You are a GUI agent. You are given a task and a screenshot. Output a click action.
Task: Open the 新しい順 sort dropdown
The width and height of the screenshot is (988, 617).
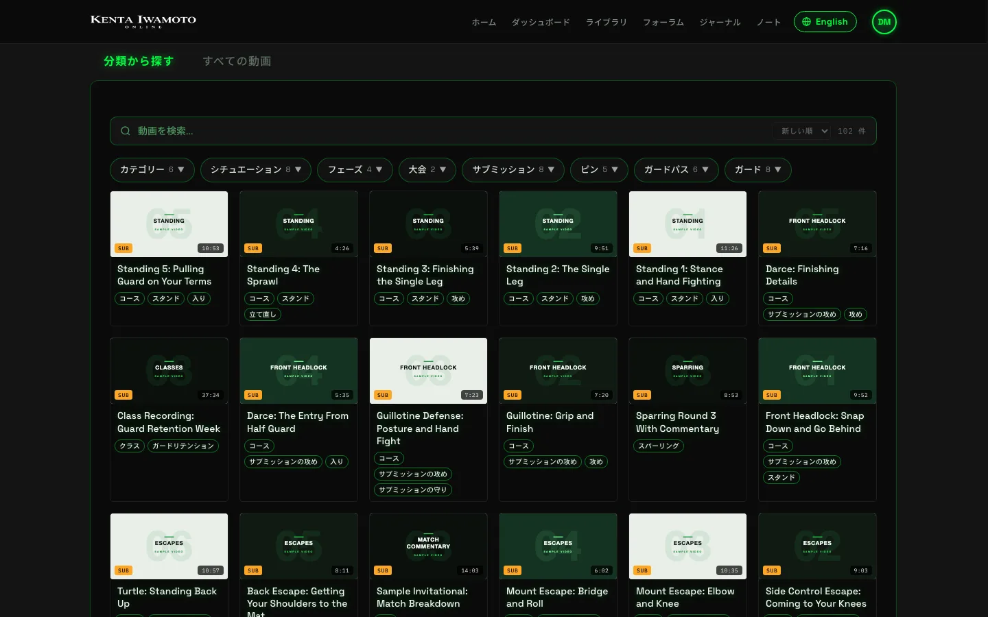(x=803, y=131)
